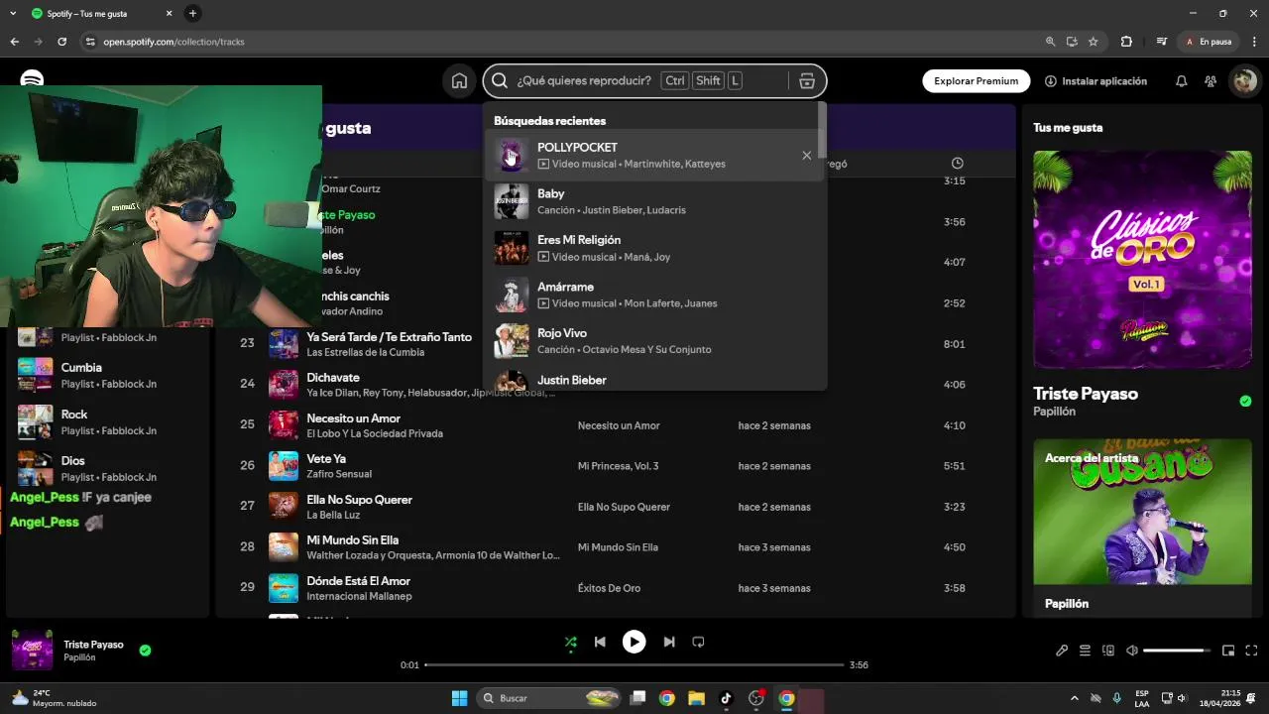1269x714 pixels.
Task: Select the Justin Bieber recent search
Action: point(654,380)
